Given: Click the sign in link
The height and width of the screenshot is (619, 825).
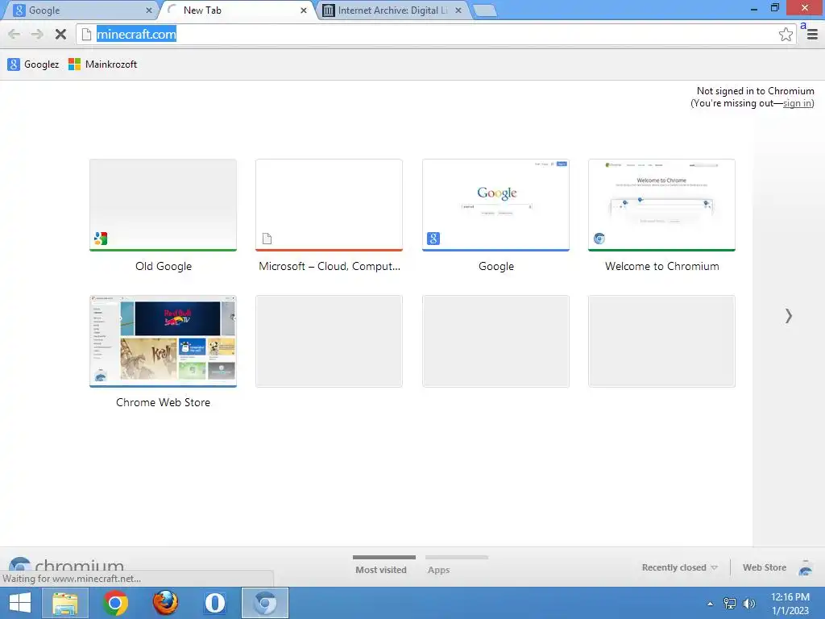Looking at the screenshot, I should (797, 103).
